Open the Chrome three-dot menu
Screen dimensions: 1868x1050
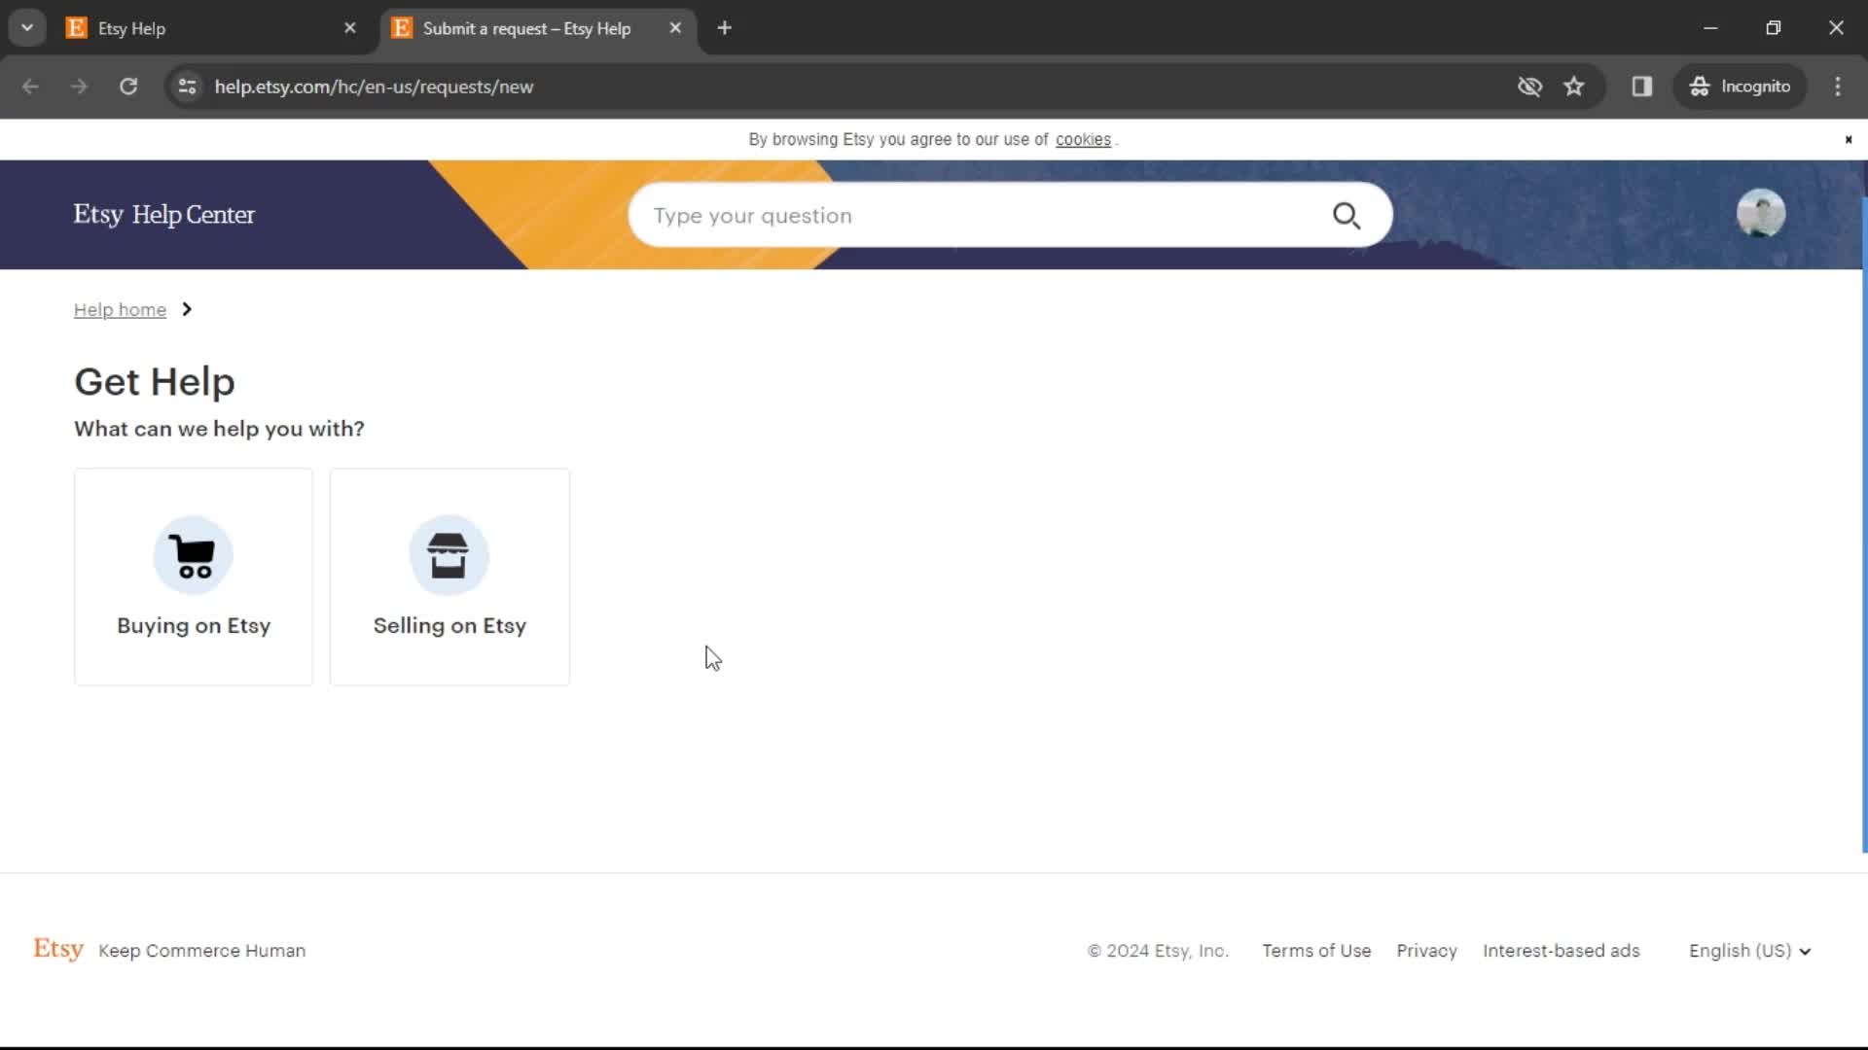1838,87
